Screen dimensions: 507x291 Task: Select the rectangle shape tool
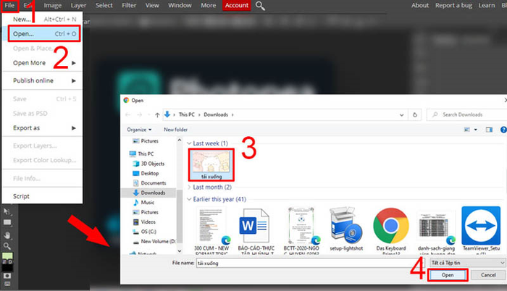tap(7, 222)
